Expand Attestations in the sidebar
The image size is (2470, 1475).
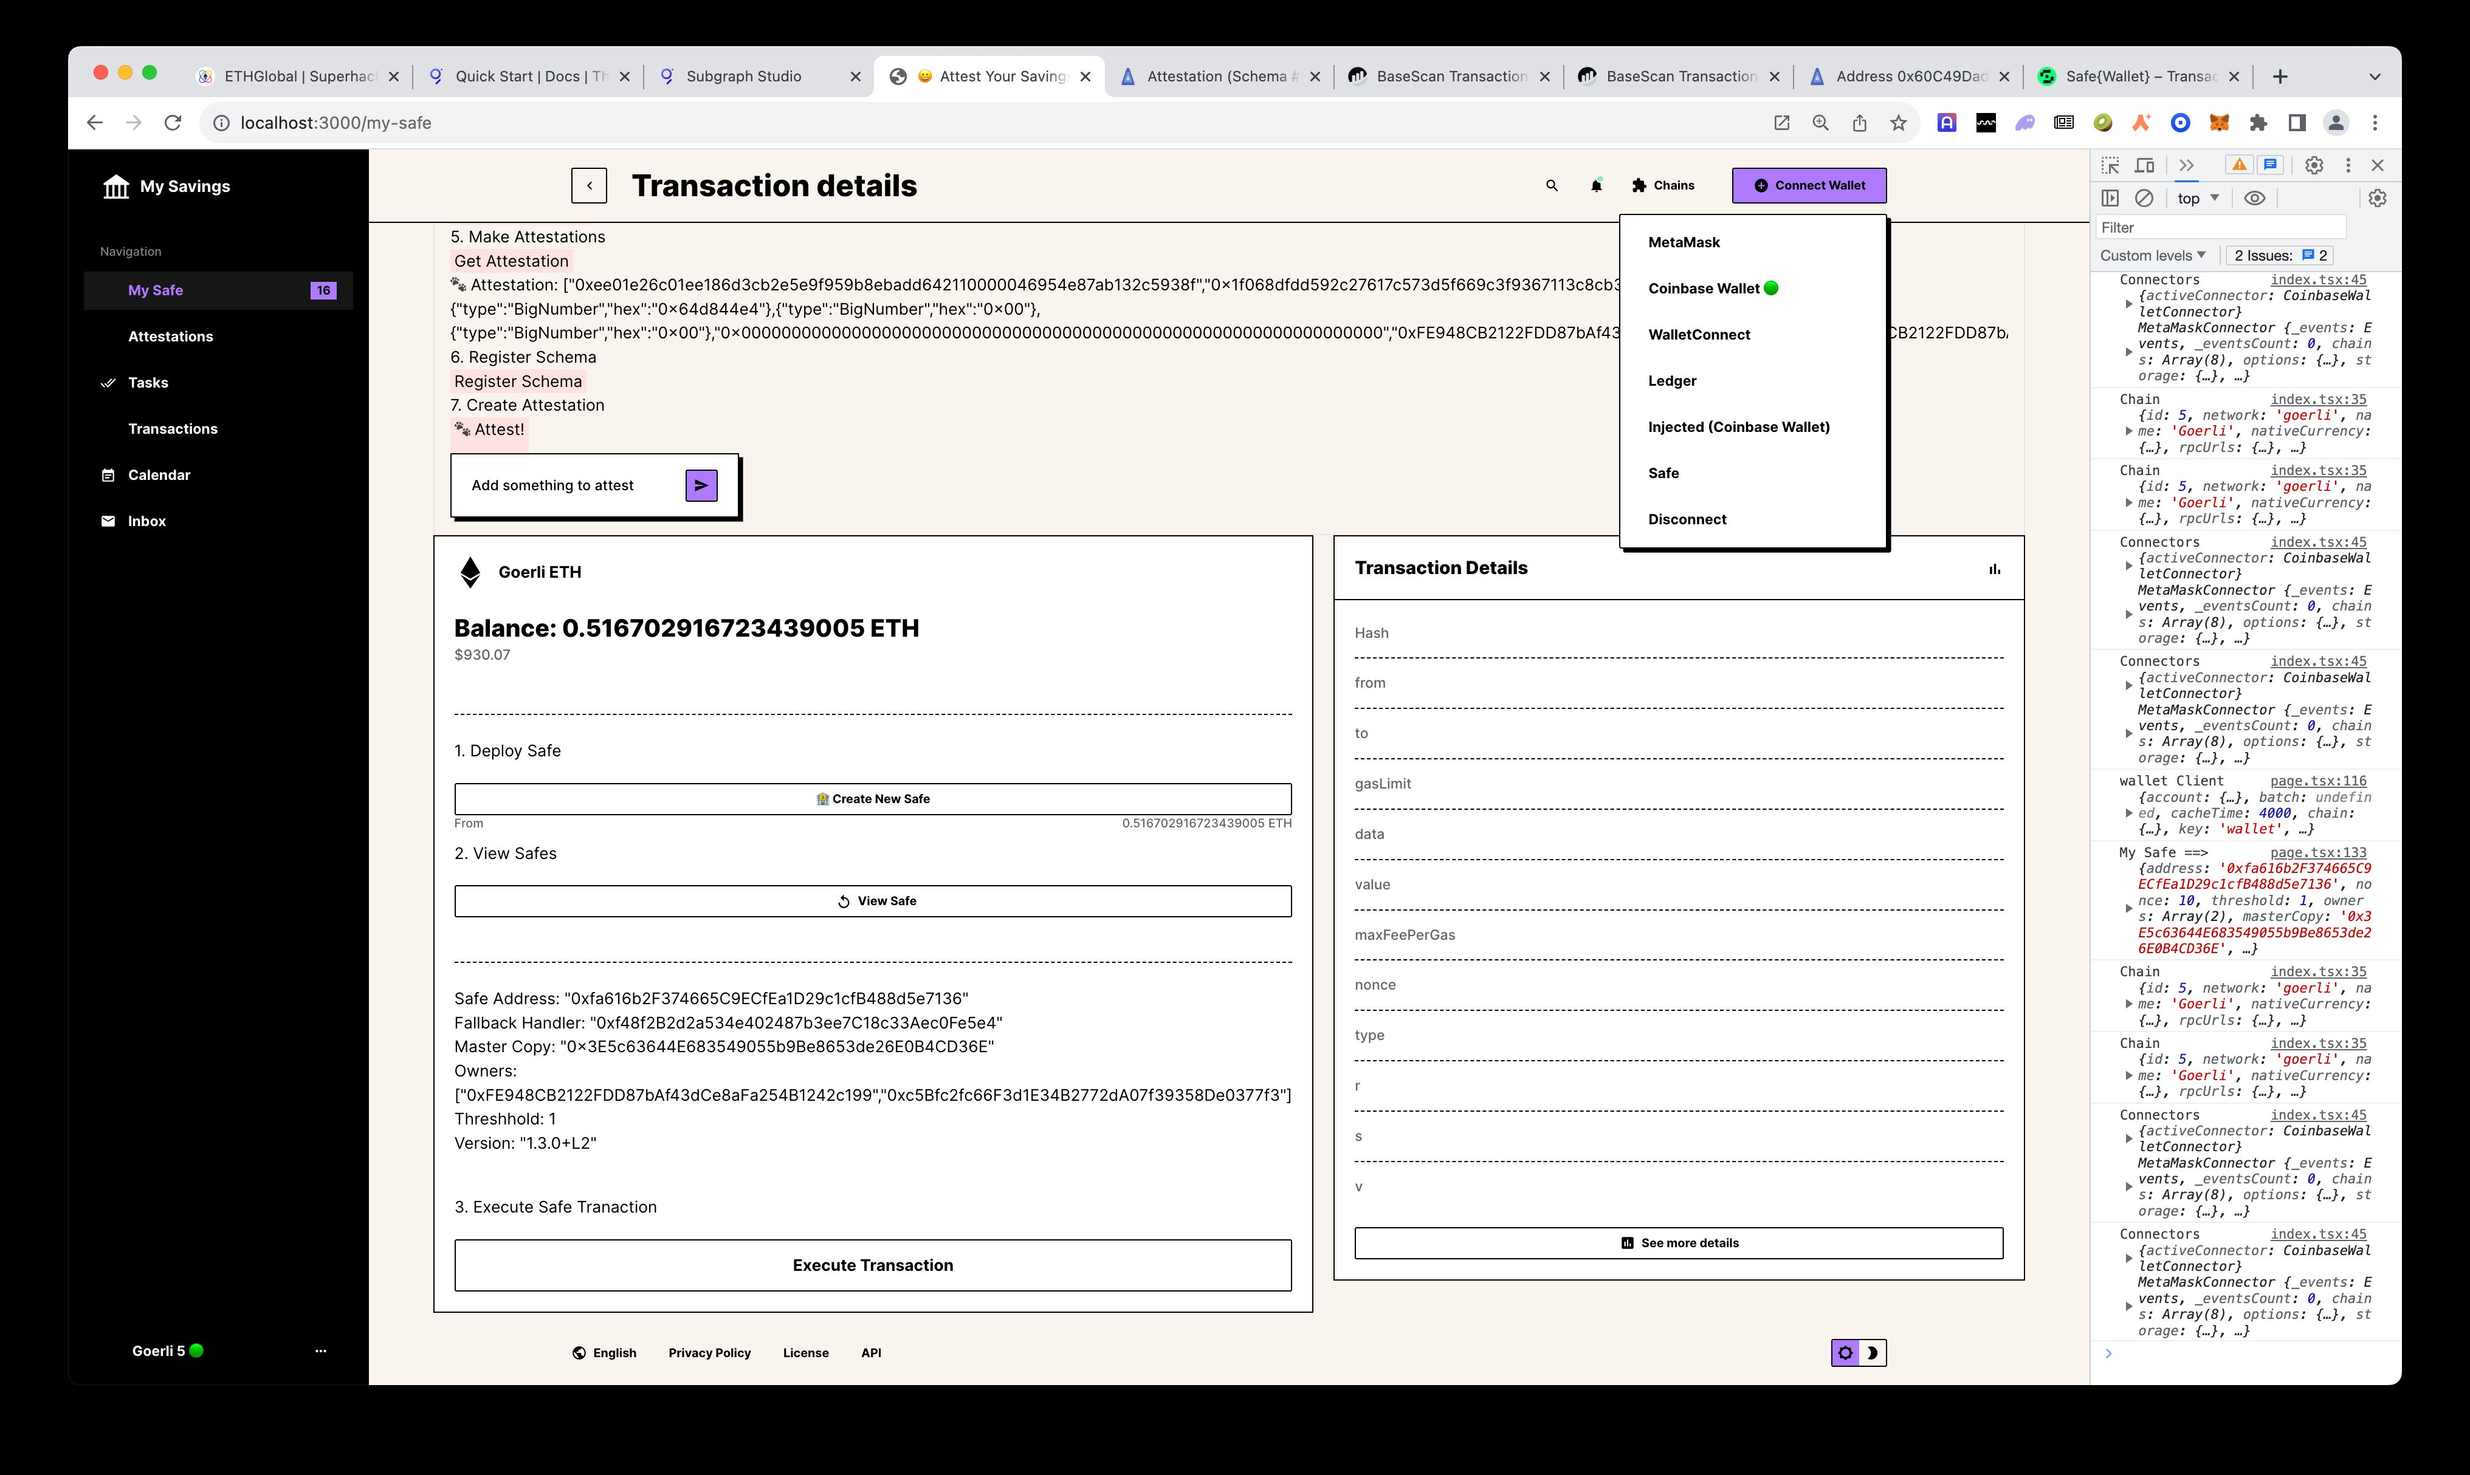[170, 335]
